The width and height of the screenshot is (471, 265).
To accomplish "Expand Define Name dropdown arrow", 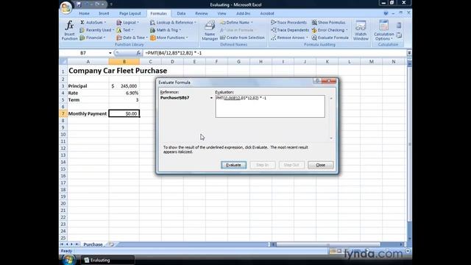I will pyautogui.click(x=252, y=23).
